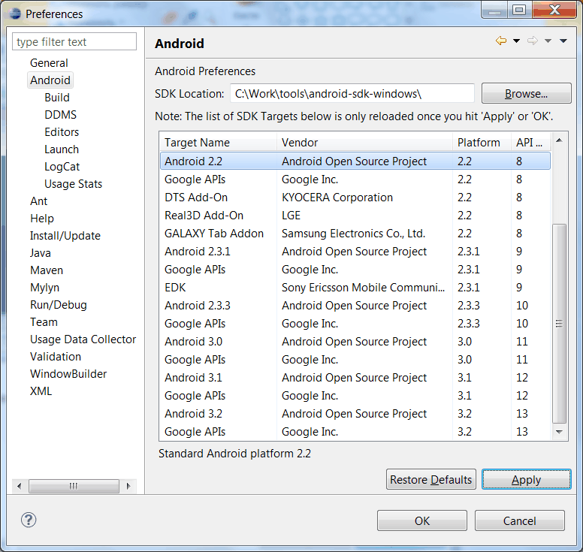Select the Android 2.3.3 target row
Viewport: 583px width, 552px height.
click(x=355, y=305)
